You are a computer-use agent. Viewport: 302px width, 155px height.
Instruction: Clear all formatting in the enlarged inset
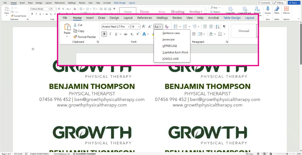pyautogui.click(x=167, y=27)
